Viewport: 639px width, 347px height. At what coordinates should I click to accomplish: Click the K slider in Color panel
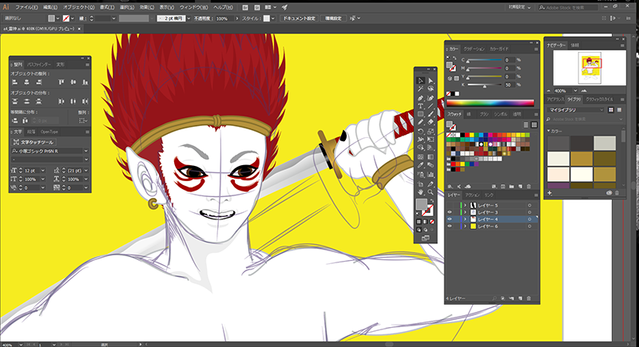[x=485, y=85]
